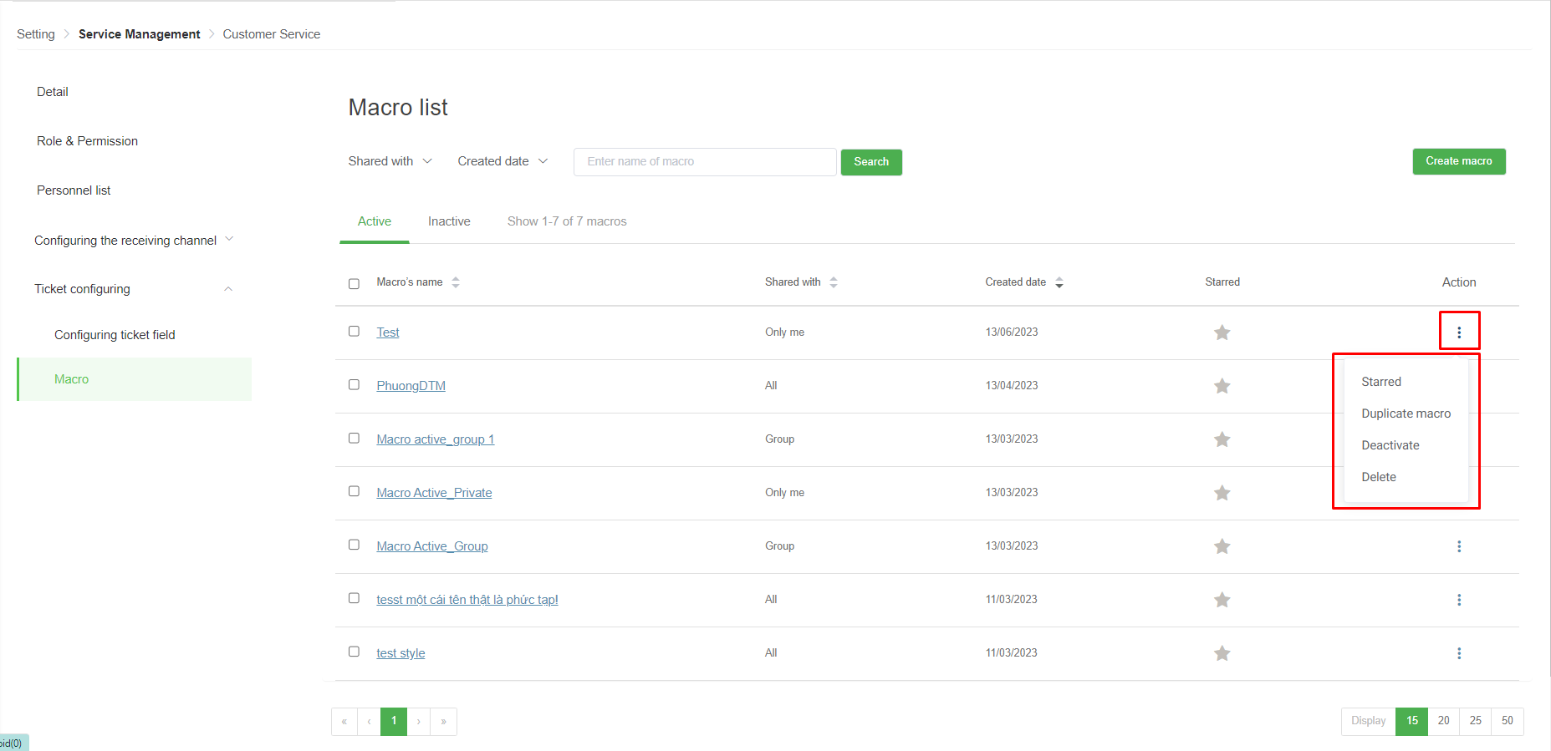Open the Macro active_group 1 link
The width and height of the screenshot is (1551, 751).
point(436,439)
